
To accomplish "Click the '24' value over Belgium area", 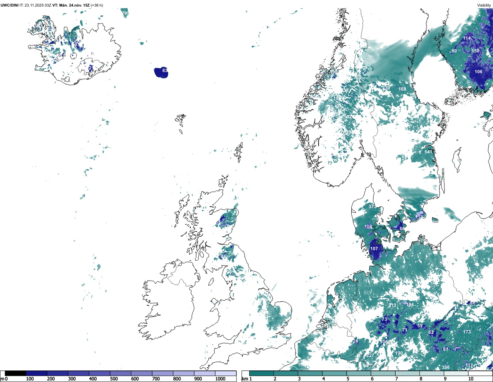I will [355, 342].
